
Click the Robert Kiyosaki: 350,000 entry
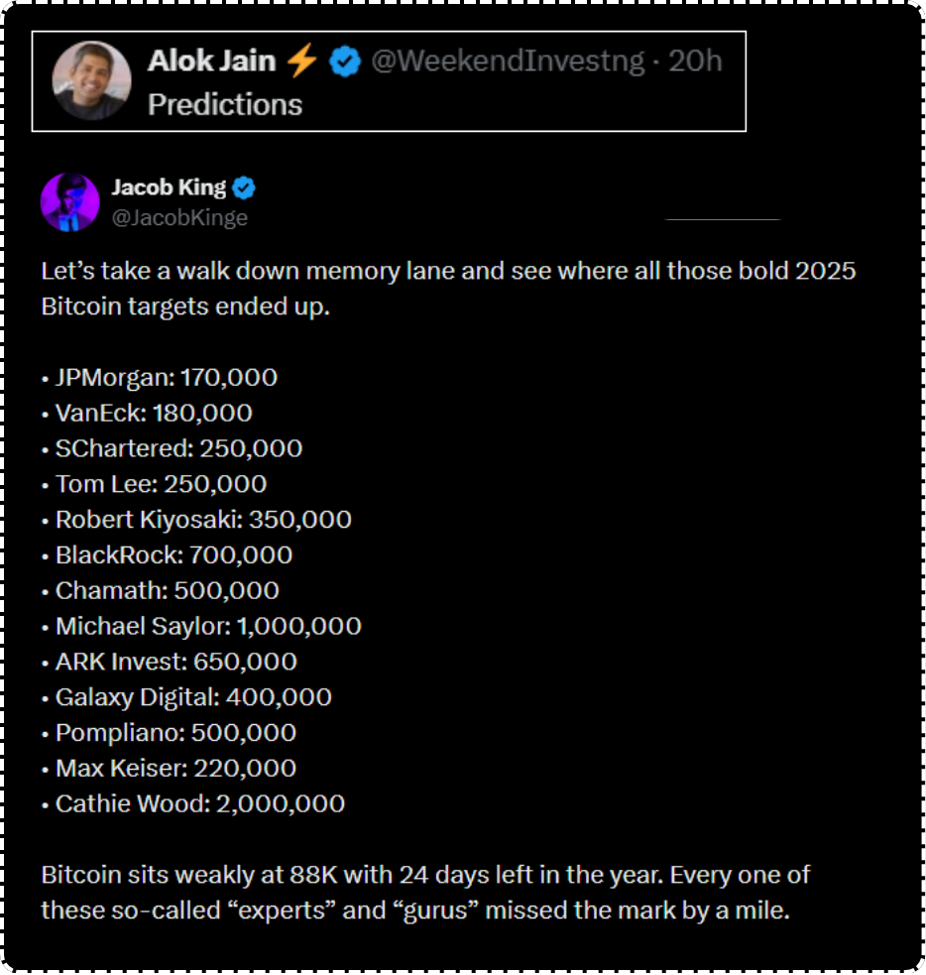(x=197, y=520)
